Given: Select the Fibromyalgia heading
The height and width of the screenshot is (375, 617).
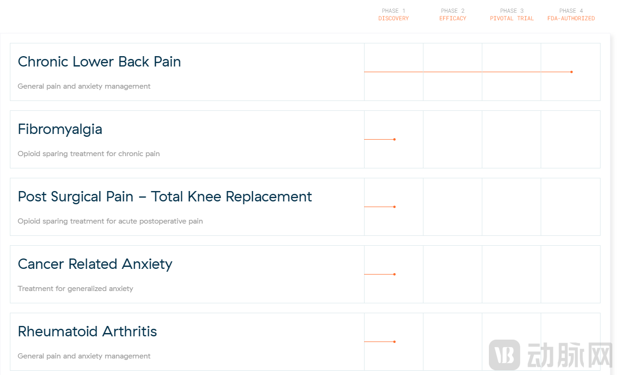Looking at the screenshot, I should (x=60, y=129).
